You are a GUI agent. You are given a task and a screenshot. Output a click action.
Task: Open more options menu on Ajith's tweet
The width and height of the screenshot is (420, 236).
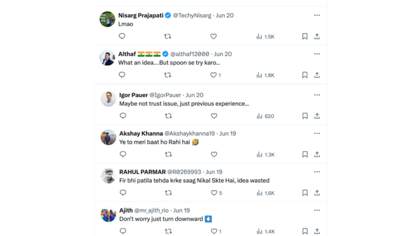[x=317, y=210]
